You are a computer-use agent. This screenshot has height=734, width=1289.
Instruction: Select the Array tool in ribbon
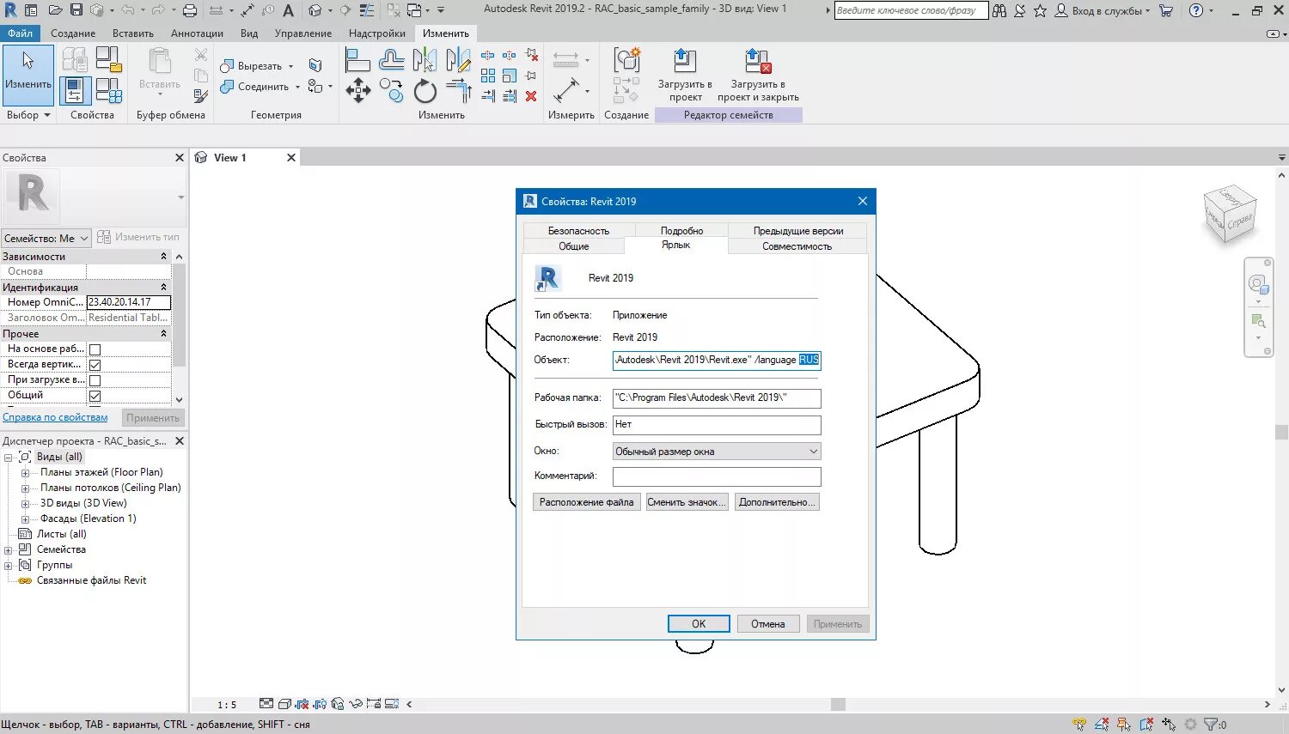pos(488,76)
